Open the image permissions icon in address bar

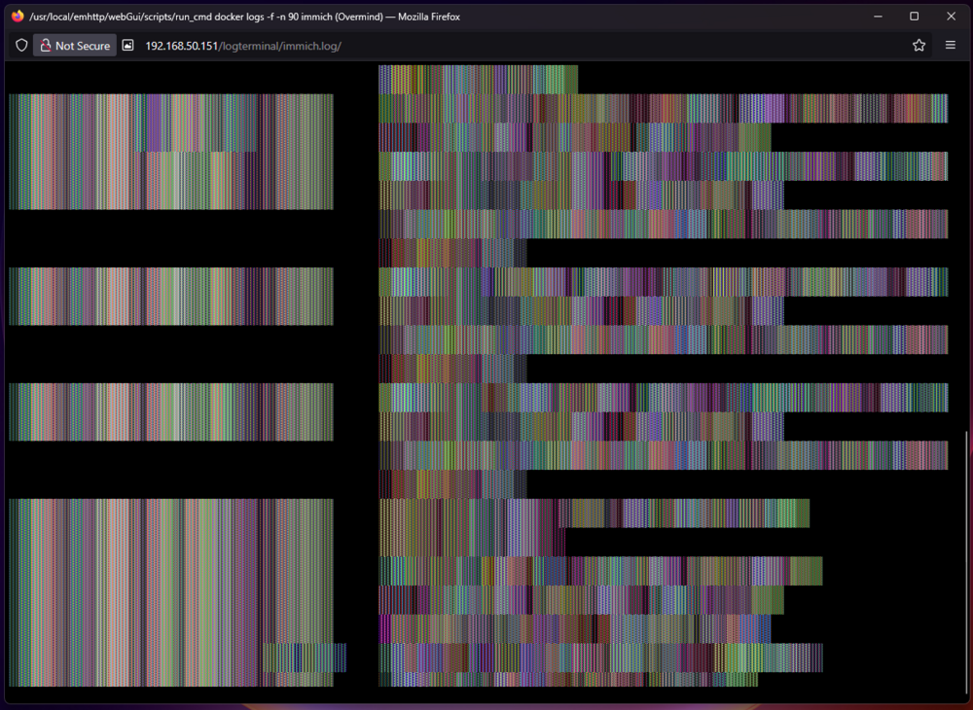(x=127, y=46)
